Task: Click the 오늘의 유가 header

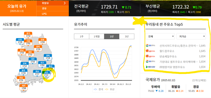Action: coord(17,6)
